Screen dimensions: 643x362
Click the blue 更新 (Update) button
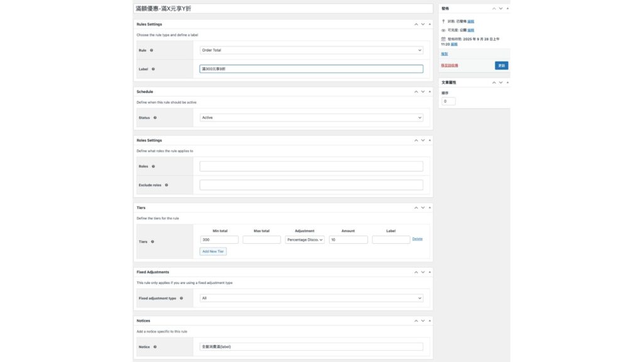click(x=501, y=65)
